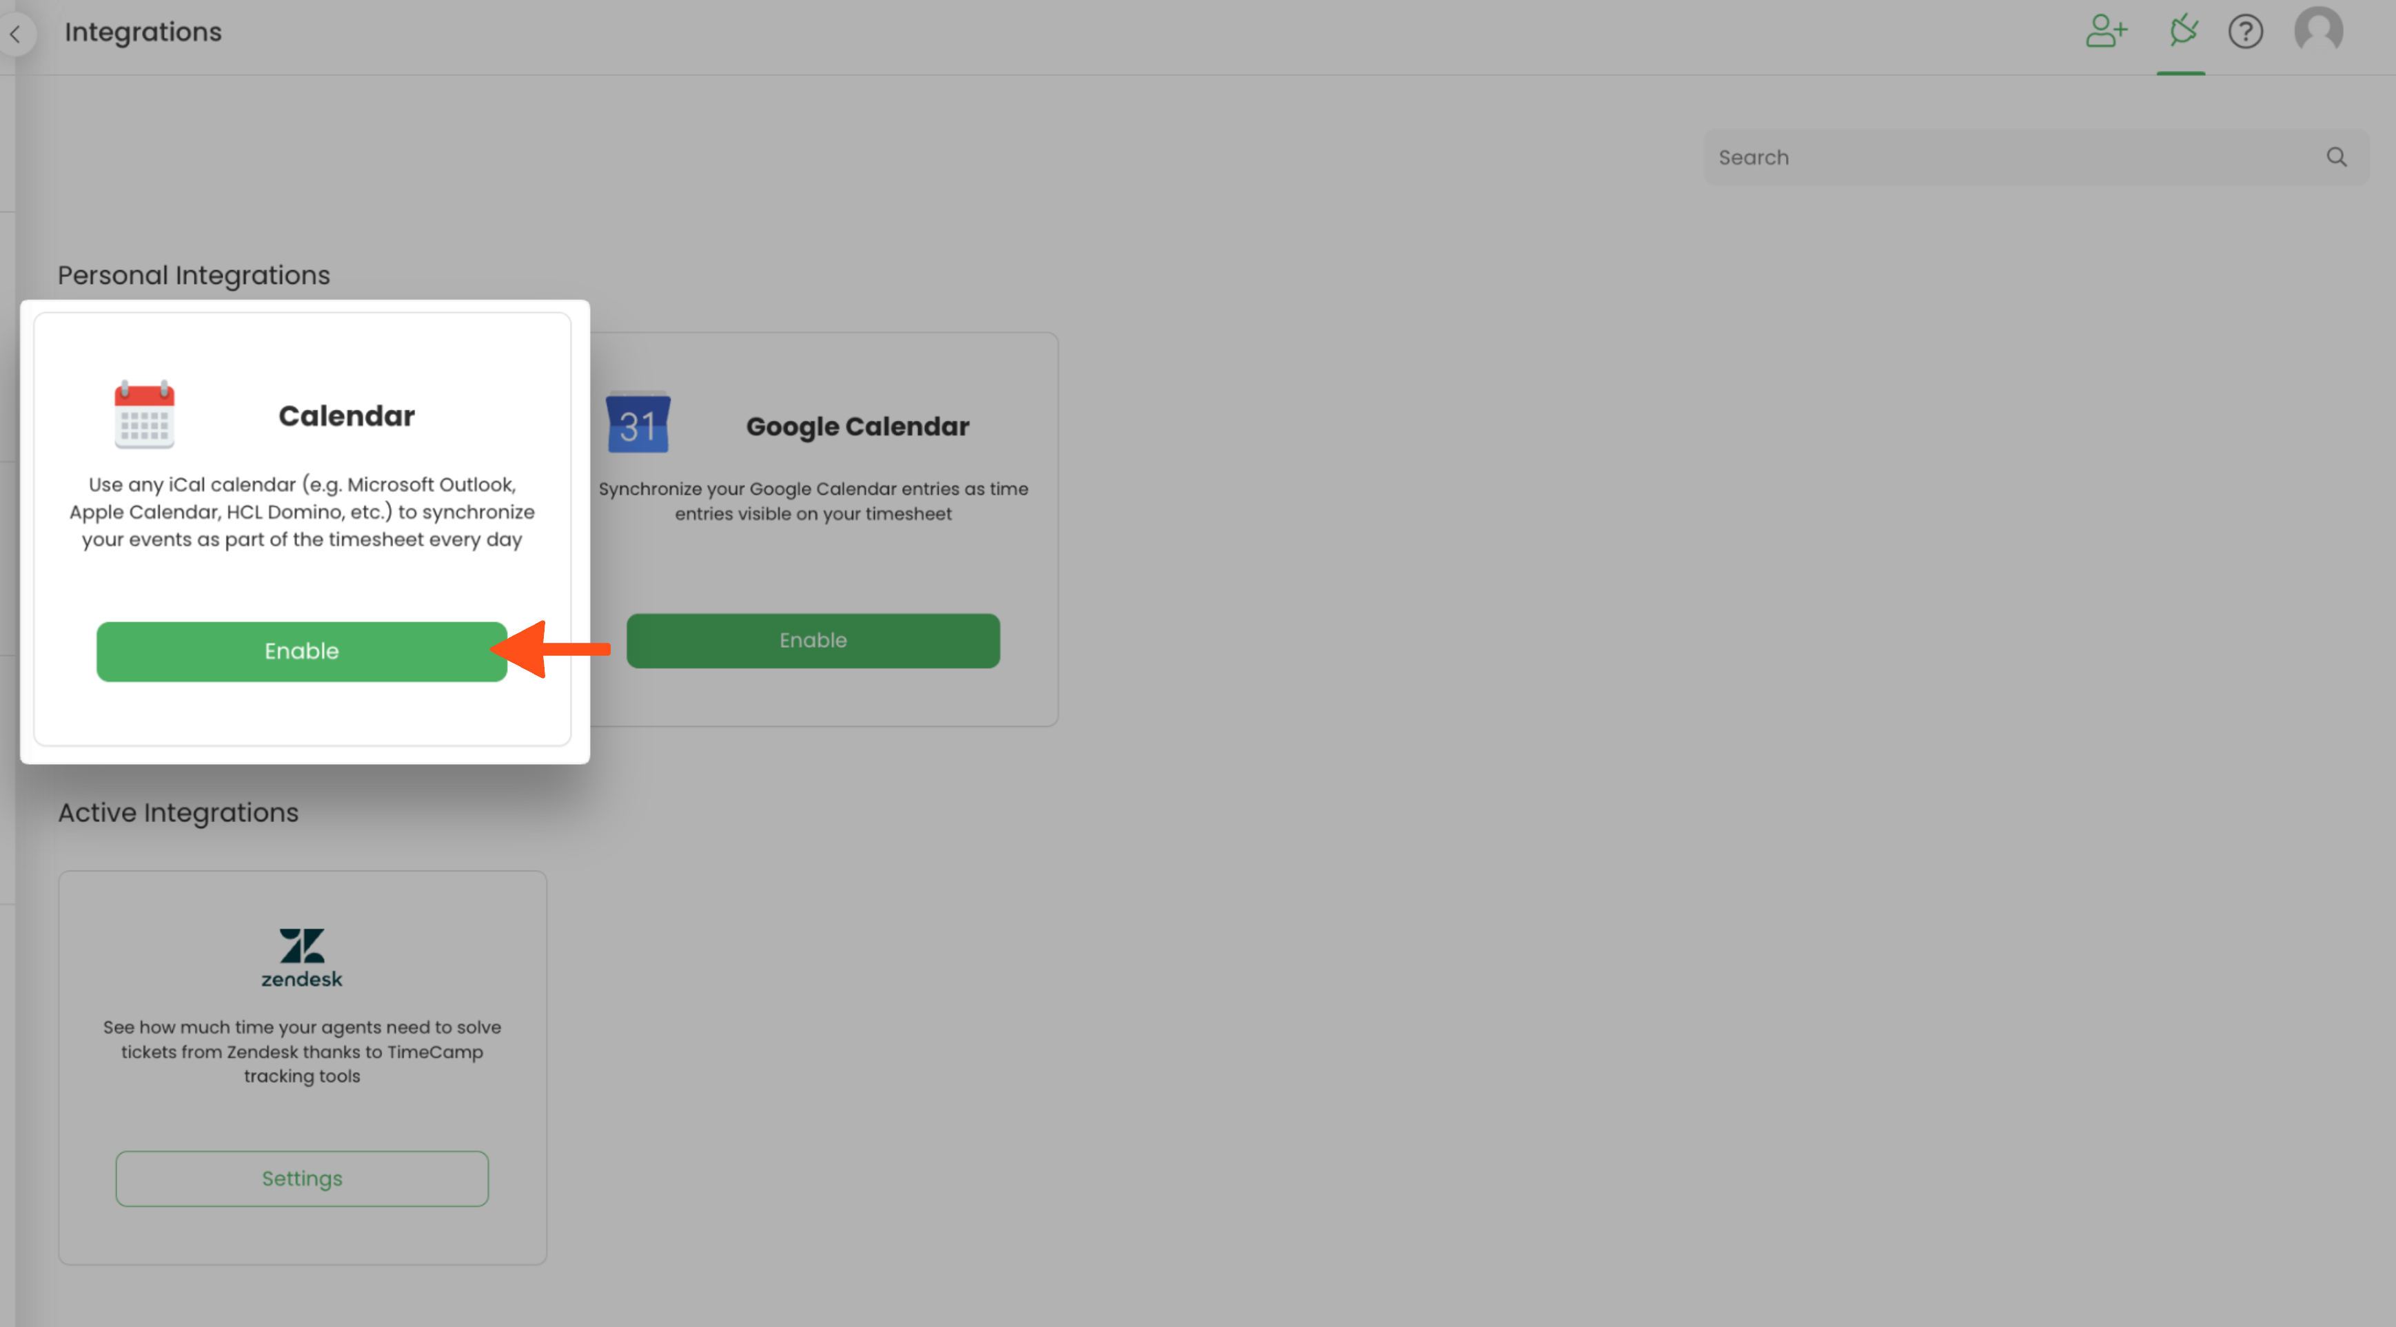Click the Zendesk logo
Image resolution: width=2396 pixels, height=1327 pixels.
click(x=301, y=957)
